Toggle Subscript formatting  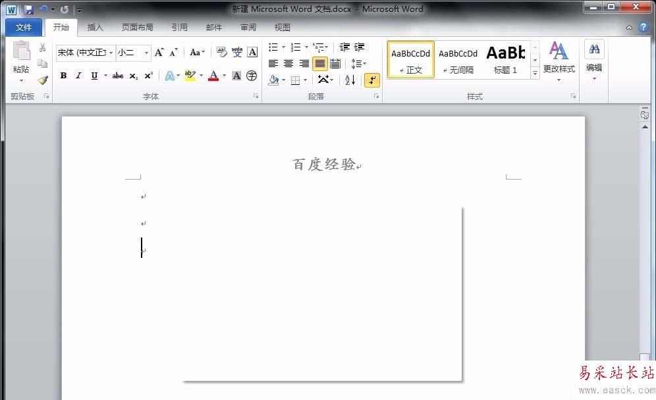[x=133, y=76]
